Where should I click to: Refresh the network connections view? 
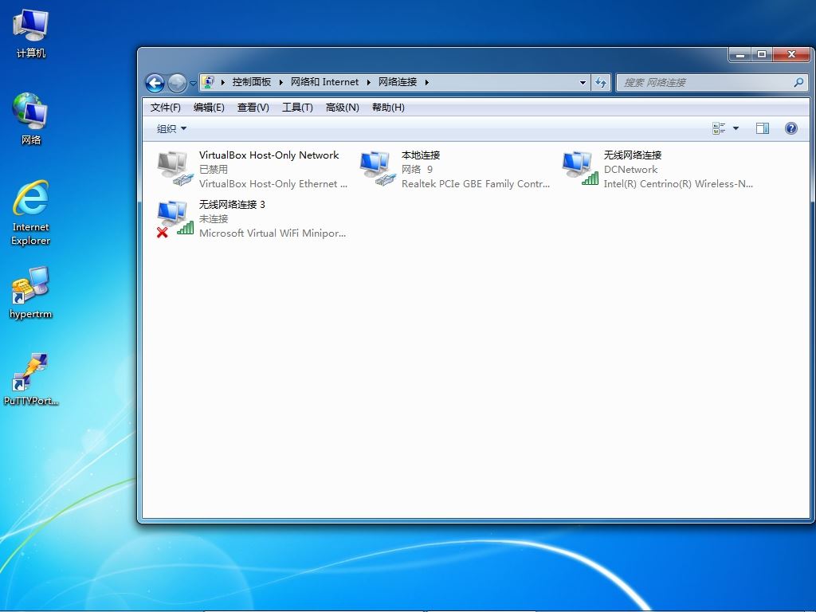pos(601,82)
